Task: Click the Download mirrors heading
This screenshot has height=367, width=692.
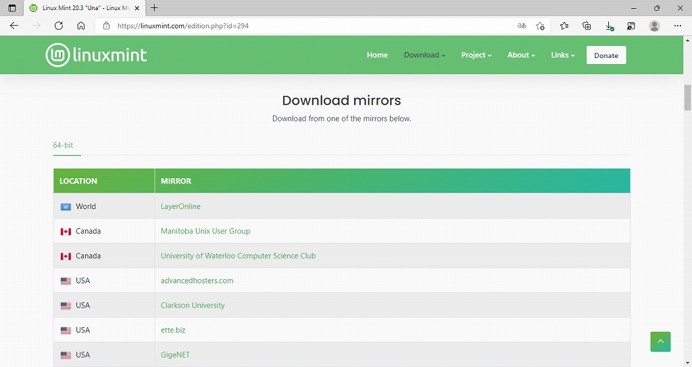Action: (x=341, y=101)
